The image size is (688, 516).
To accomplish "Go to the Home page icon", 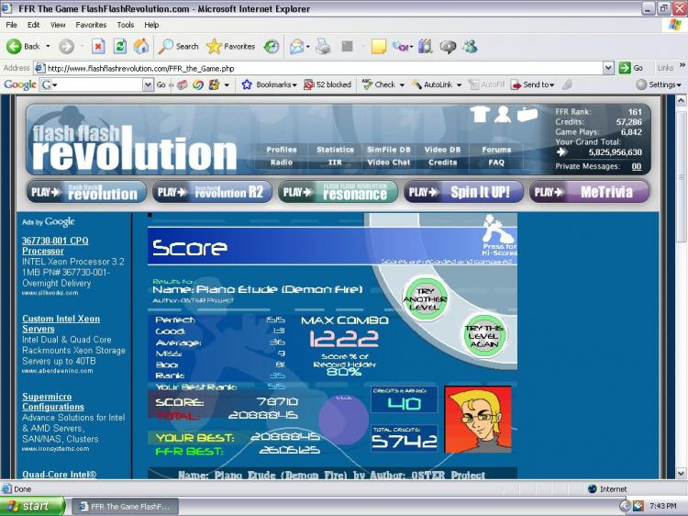I will (141, 46).
